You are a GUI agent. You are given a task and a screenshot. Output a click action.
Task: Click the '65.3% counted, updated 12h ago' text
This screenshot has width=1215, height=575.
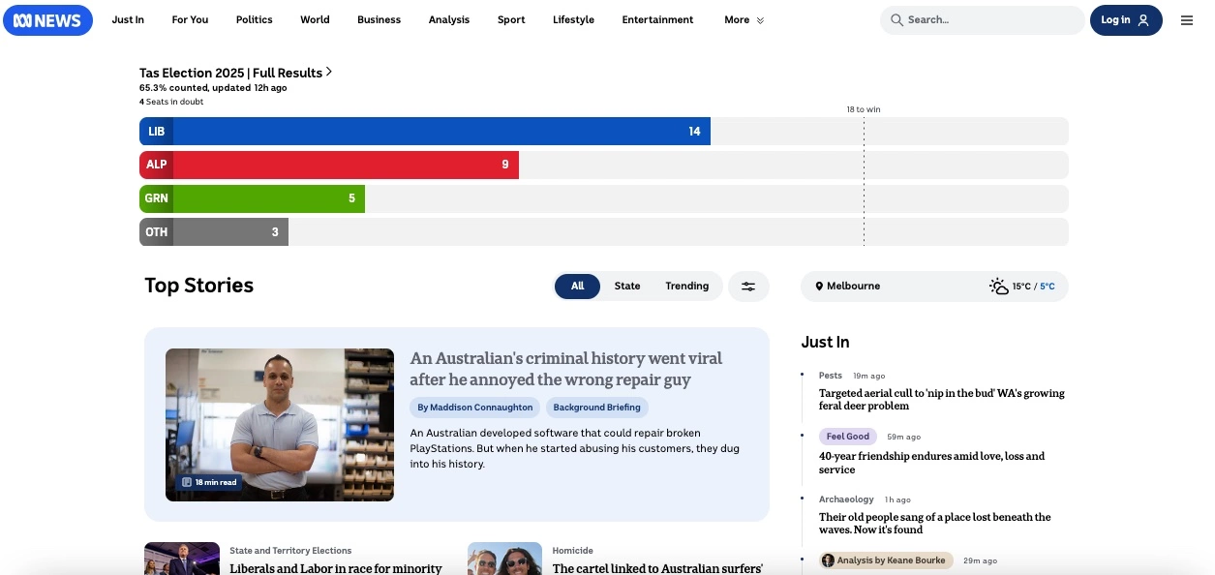pyautogui.click(x=213, y=88)
